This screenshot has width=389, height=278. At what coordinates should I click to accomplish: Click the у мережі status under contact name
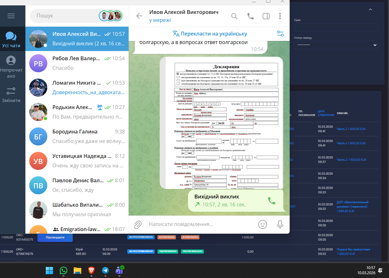(160, 20)
